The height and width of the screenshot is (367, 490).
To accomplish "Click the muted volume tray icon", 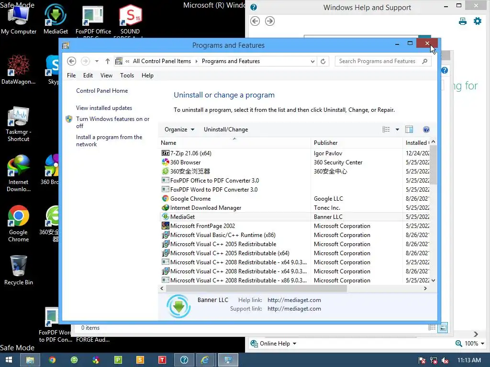I will click(x=445, y=360).
